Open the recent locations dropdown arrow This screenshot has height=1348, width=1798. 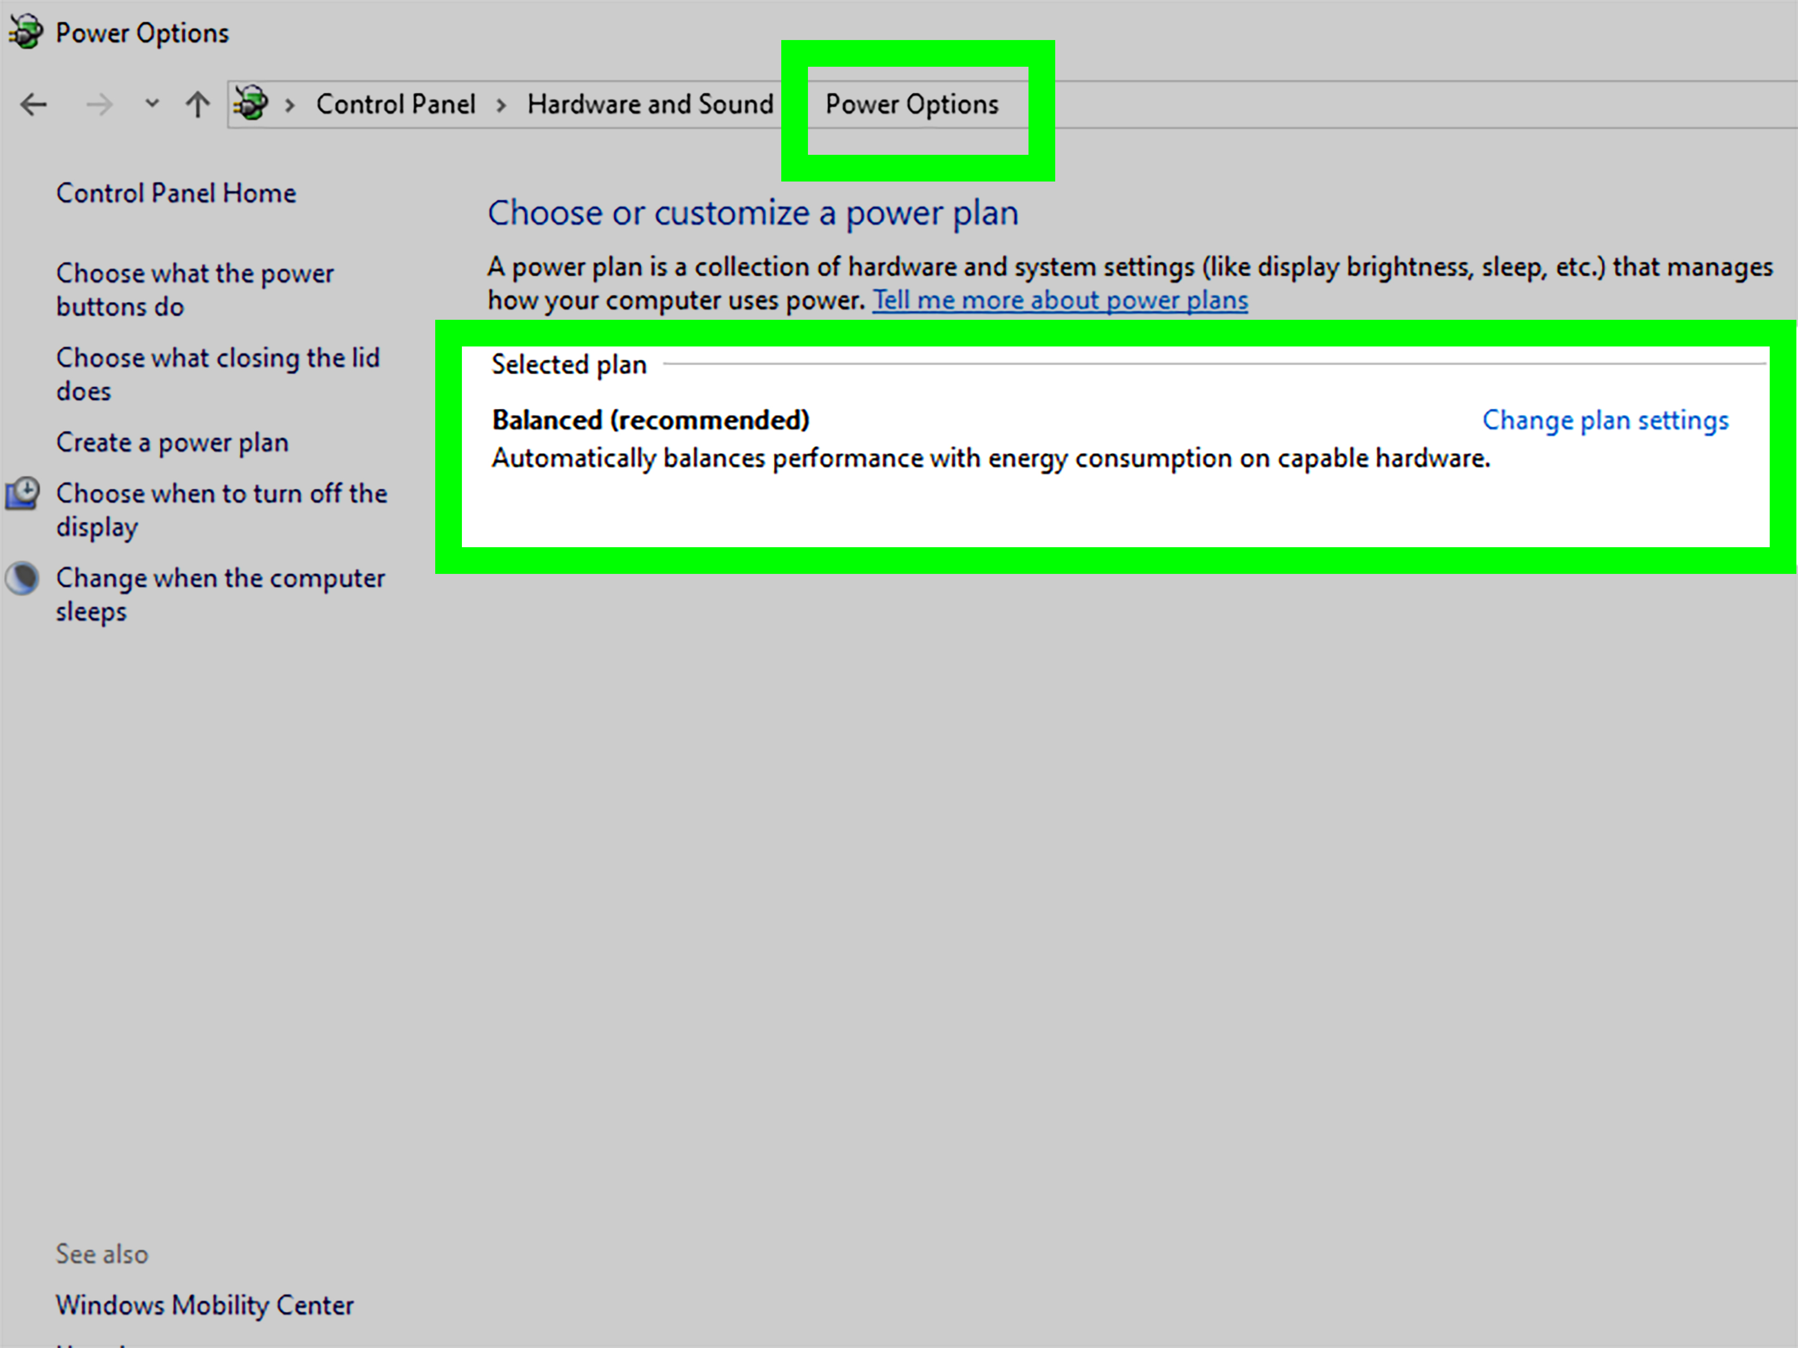(x=151, y=104)
